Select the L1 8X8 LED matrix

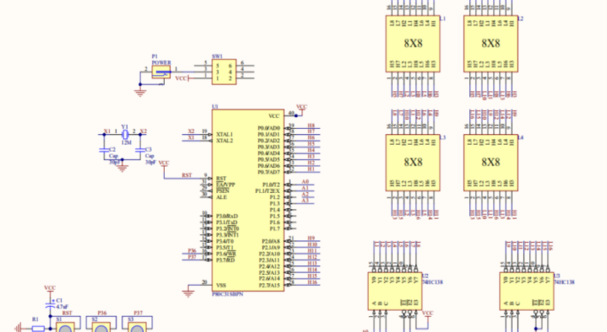tap(413, 44)
